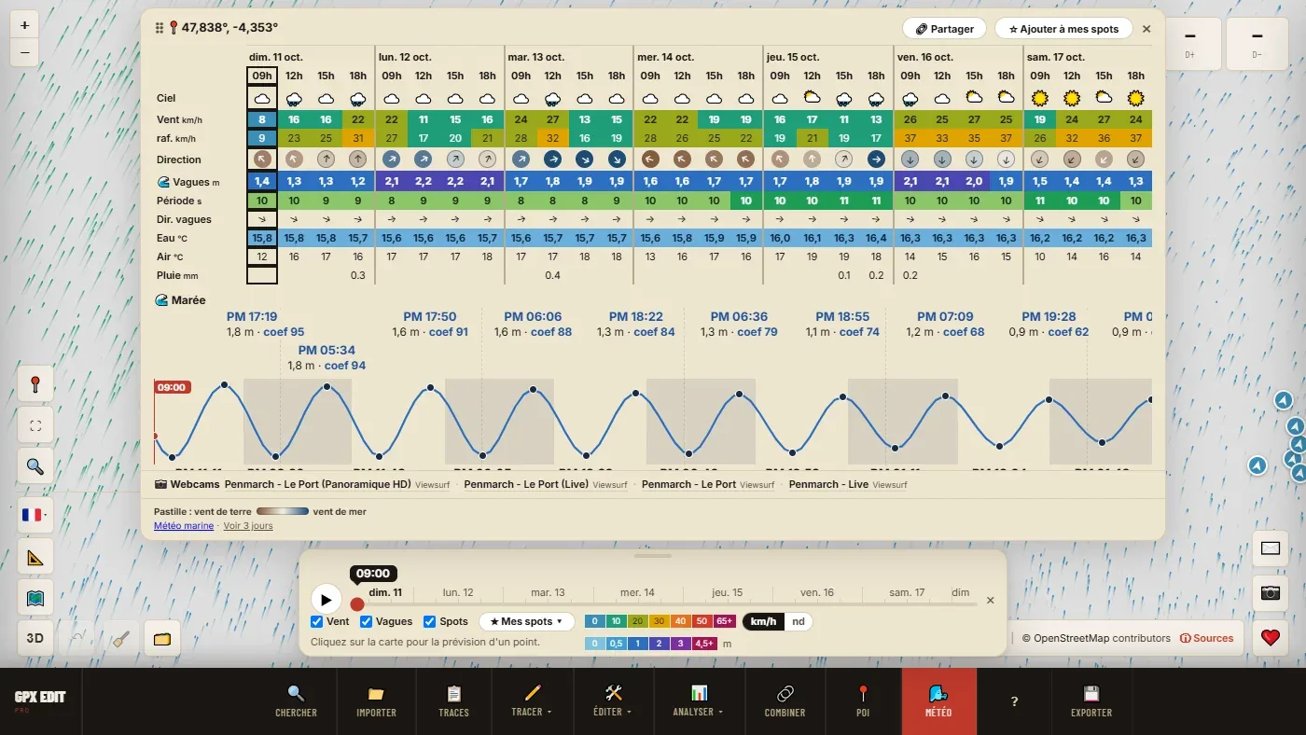The image size is (1306, 735).
Task: Open the yellow folder icon beside the paintbrush
Action: tap(162, 639)
